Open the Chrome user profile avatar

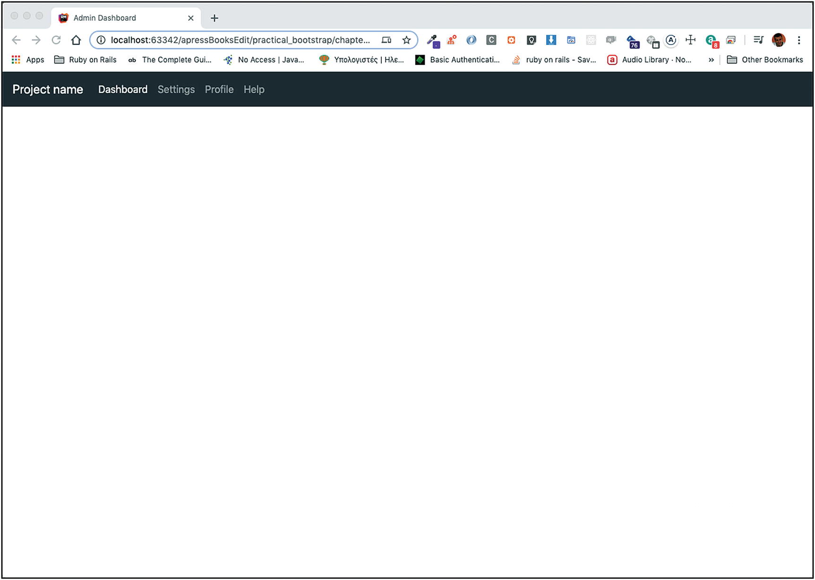point(779,40)
